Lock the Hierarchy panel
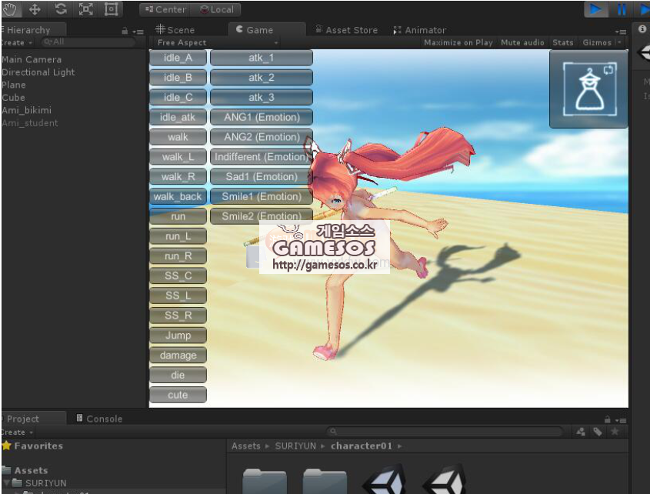Screen dimensions: 650x494 point(125,31)
